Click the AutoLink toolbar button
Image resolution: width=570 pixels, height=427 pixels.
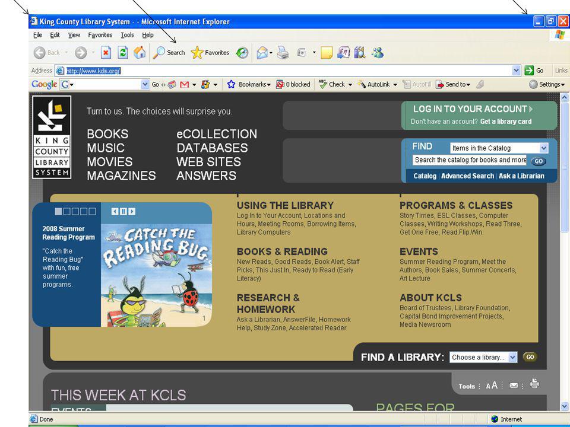[373, 85]
